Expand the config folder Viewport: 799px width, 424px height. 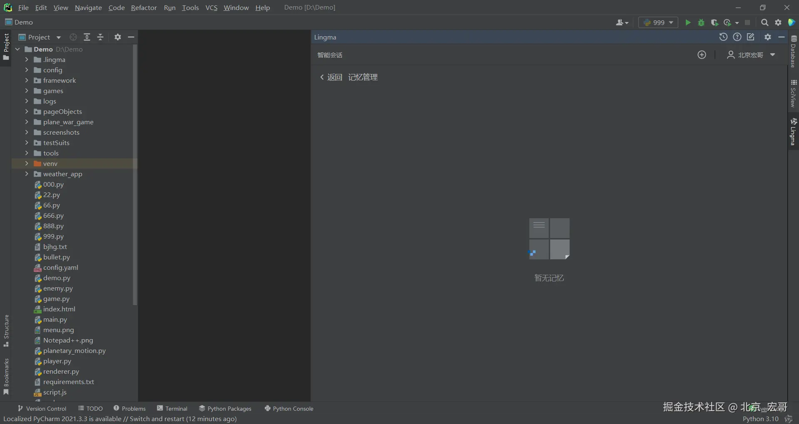click(27, 70)
